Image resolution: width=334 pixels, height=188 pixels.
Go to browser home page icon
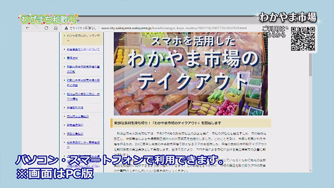click(56, 28)
